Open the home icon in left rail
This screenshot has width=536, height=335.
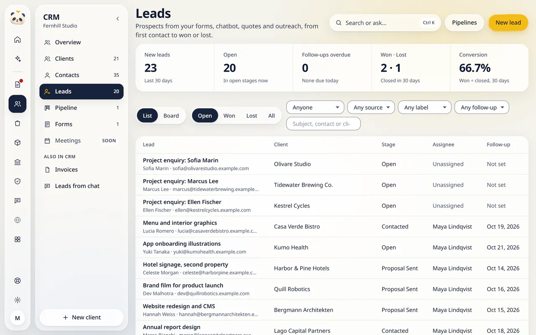18,40
